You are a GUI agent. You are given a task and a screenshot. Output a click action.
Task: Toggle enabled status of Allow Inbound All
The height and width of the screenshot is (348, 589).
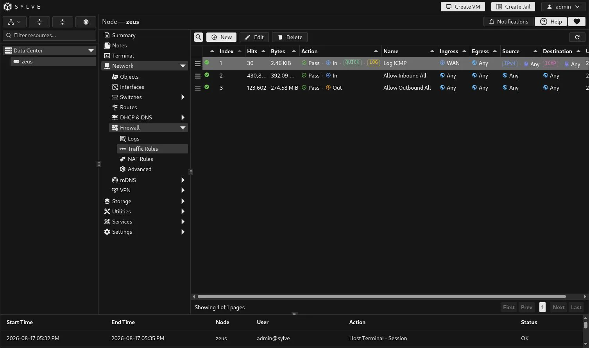click(x=207, y=75)
